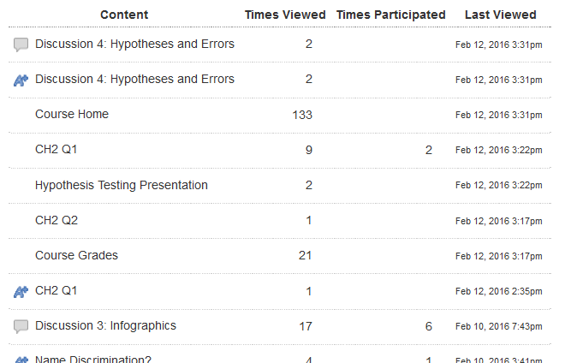Click Feb 10, 2016 7:43pm timestamp

point(498,326)
